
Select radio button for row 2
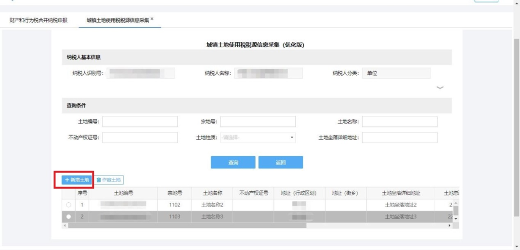(69, 217)
